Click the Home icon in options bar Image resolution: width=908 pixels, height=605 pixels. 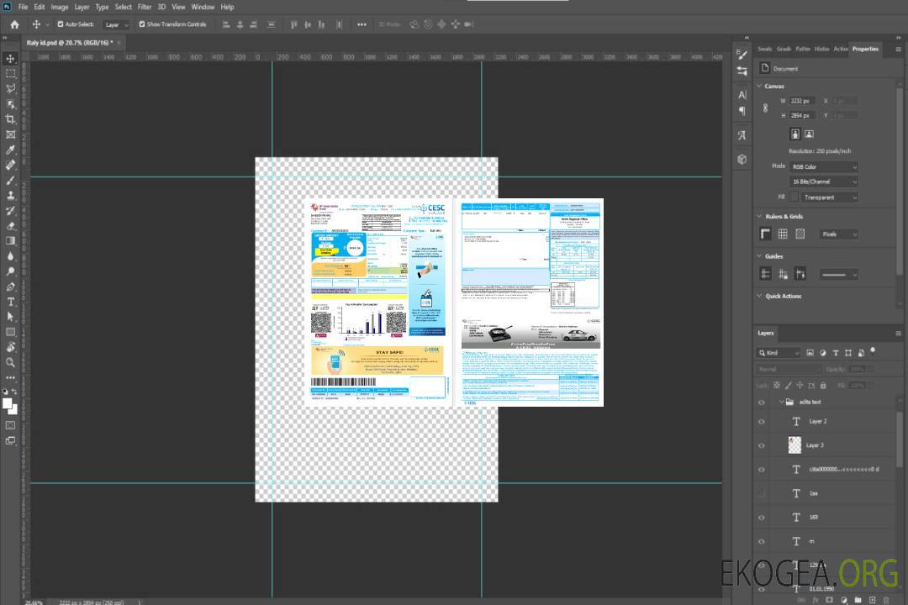pyautogui.click(x=14, y=24)
